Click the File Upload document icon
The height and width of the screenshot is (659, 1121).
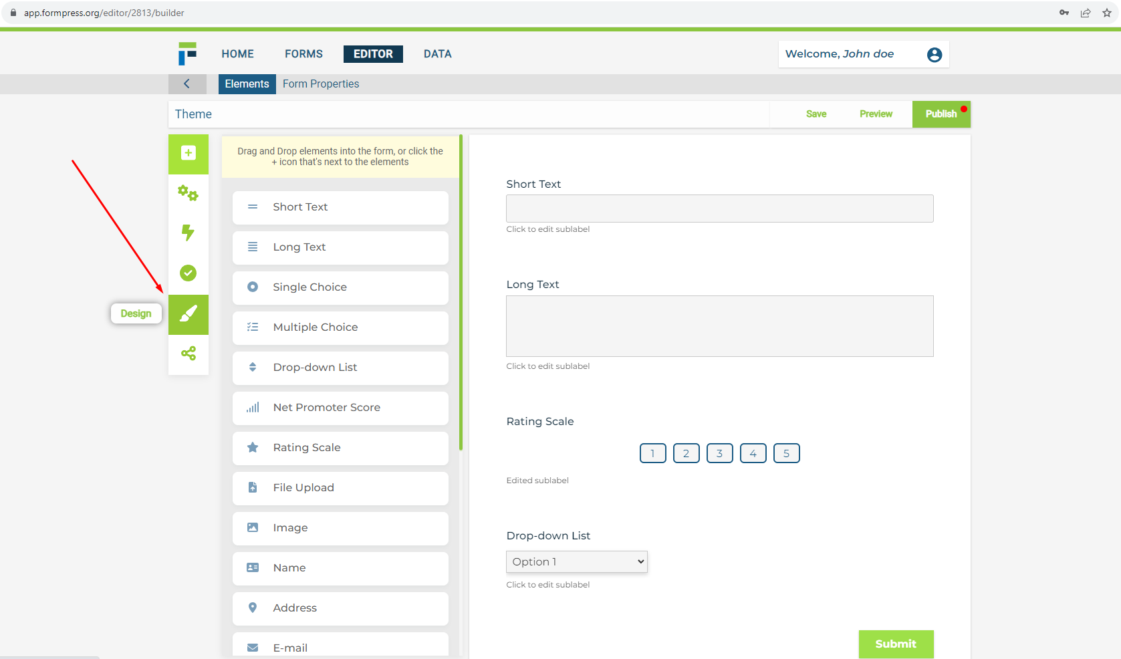253,487
